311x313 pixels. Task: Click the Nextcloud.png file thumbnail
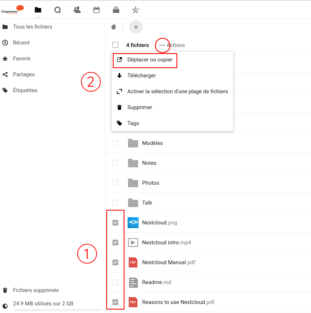[133, 223]
